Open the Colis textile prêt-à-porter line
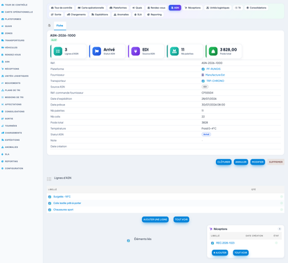 [67, 203]
